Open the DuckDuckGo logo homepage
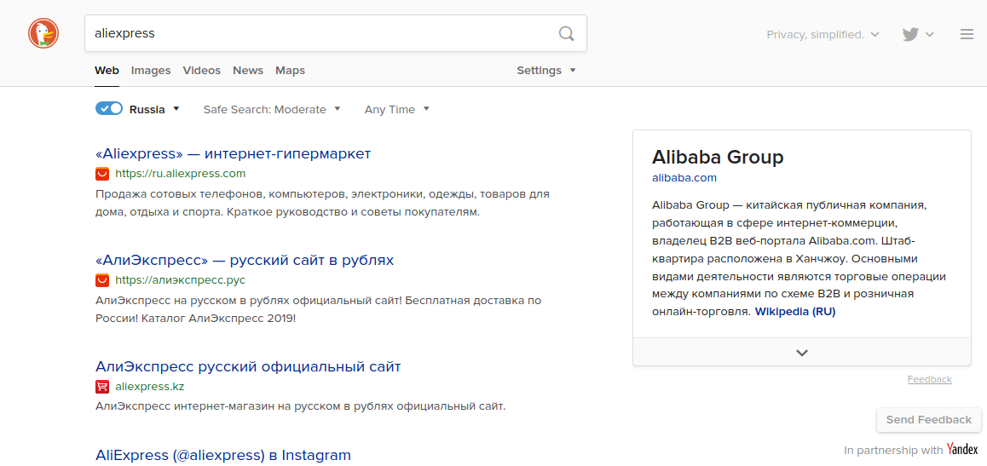The height and width of the screenshot is (466, 987). pos(43,33)
